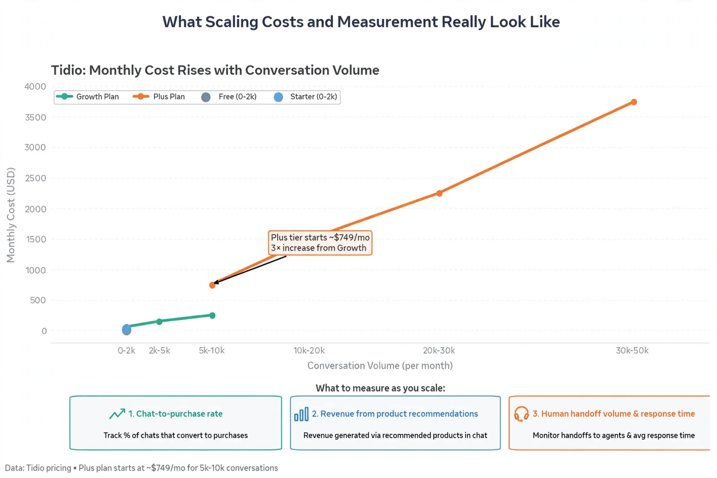The image size is (717, 478).
Task: Click the green trend-arrow icon for Chat-to-purchase rate
Action: [117, 414]
